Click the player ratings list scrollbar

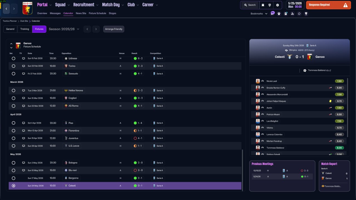coord(348,107)
